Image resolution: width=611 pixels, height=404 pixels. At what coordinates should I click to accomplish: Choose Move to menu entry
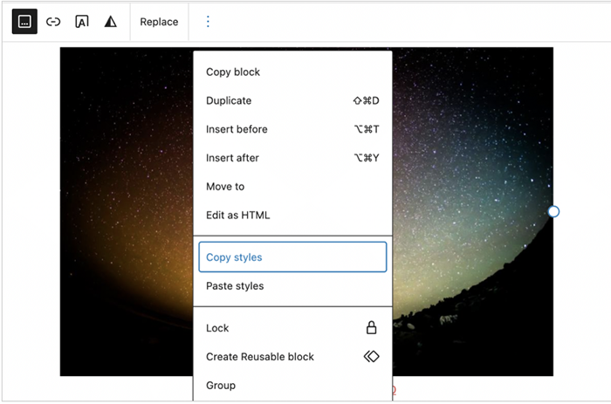coord(292,186)
